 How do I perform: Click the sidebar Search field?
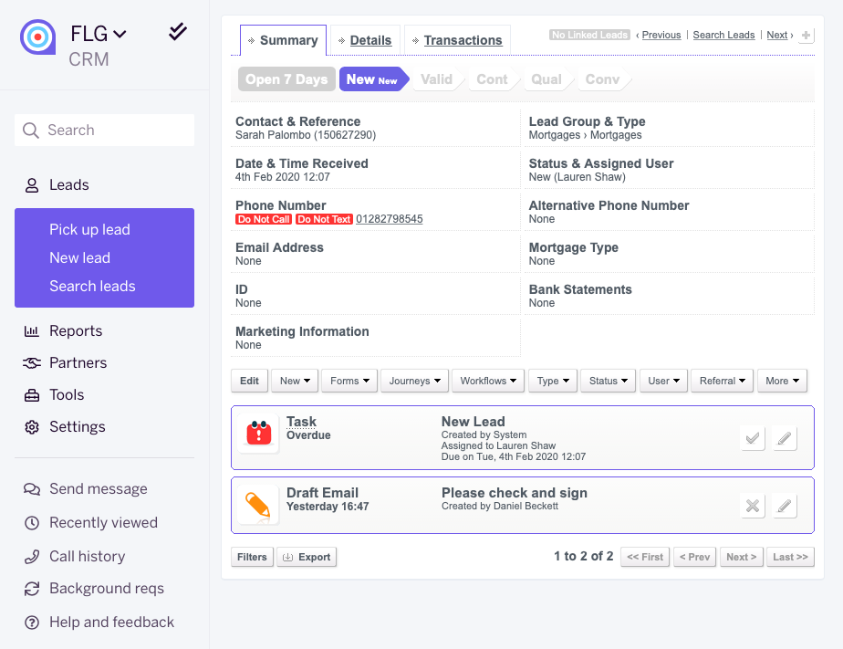104,131
